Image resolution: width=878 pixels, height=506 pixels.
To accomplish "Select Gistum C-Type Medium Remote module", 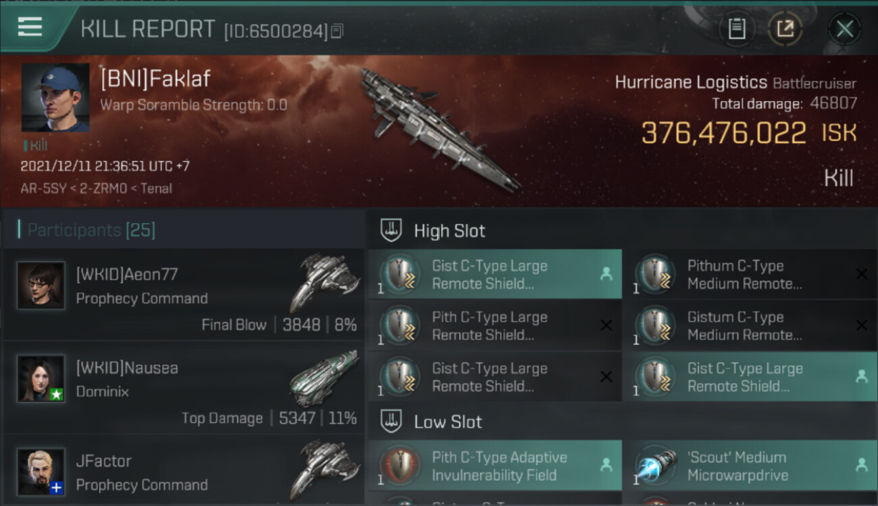I will tap(750, 326).
